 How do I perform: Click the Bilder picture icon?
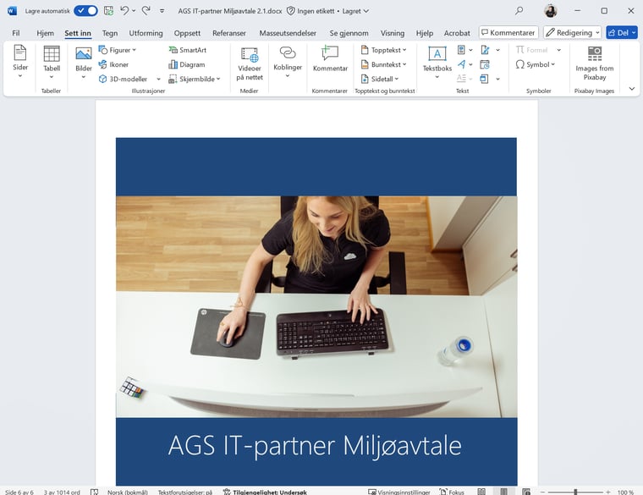pyautogui.click(x=84, y=53)
